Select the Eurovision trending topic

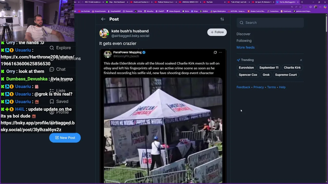246,68
